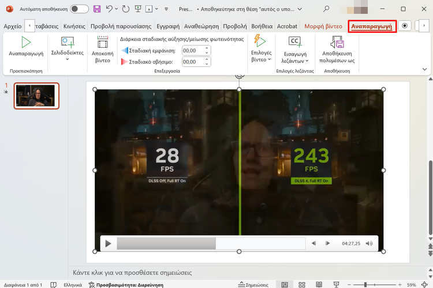
Task: Step the video forward one frame
Action: tap(327, 243)
